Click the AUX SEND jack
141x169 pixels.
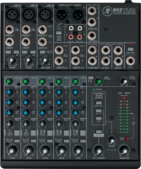point(92,36)
